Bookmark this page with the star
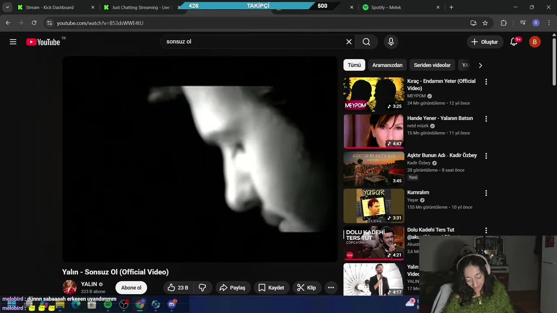 [485, 23]
